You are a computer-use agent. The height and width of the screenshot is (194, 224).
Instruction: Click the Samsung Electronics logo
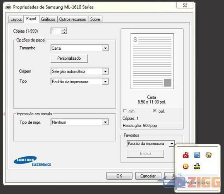[32, 161]
